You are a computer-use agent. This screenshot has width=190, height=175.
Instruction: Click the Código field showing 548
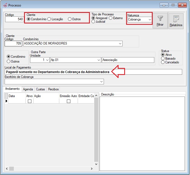tap(14, 19)
